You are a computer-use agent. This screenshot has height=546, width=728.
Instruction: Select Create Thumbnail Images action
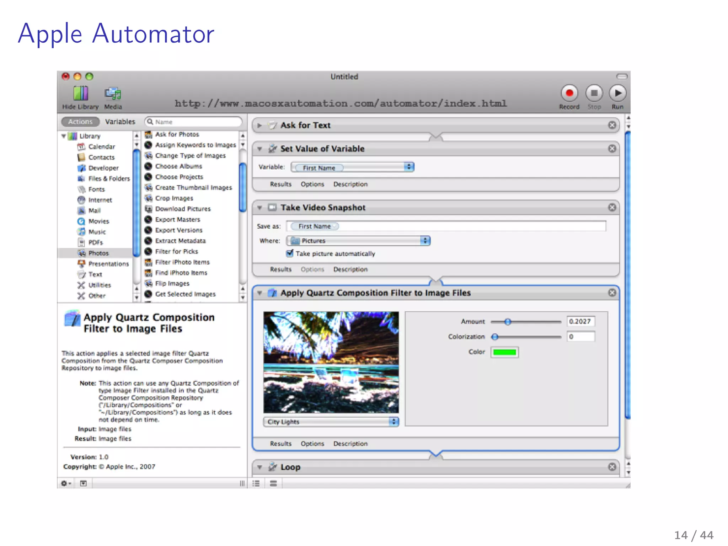tap(193, 188)
